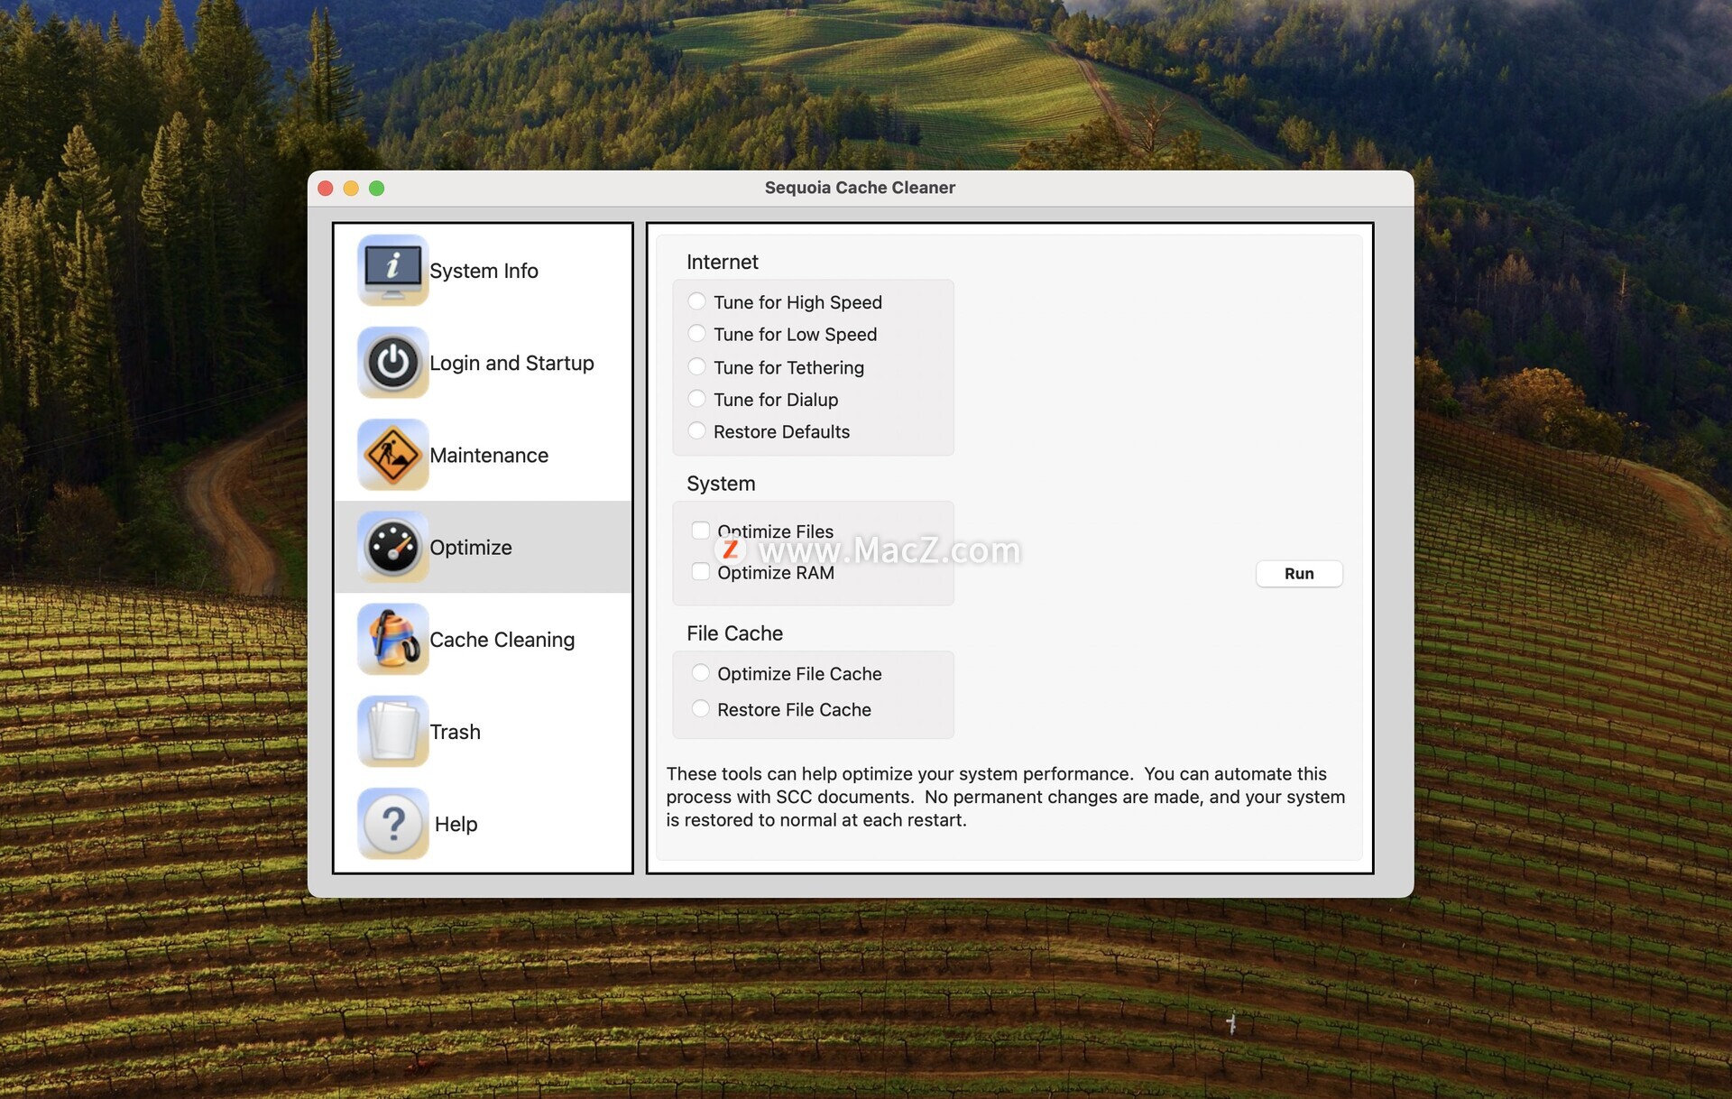Switch to the System Info section label
The width and height of the screenshot is (1732, 1099).
point(484,271)
